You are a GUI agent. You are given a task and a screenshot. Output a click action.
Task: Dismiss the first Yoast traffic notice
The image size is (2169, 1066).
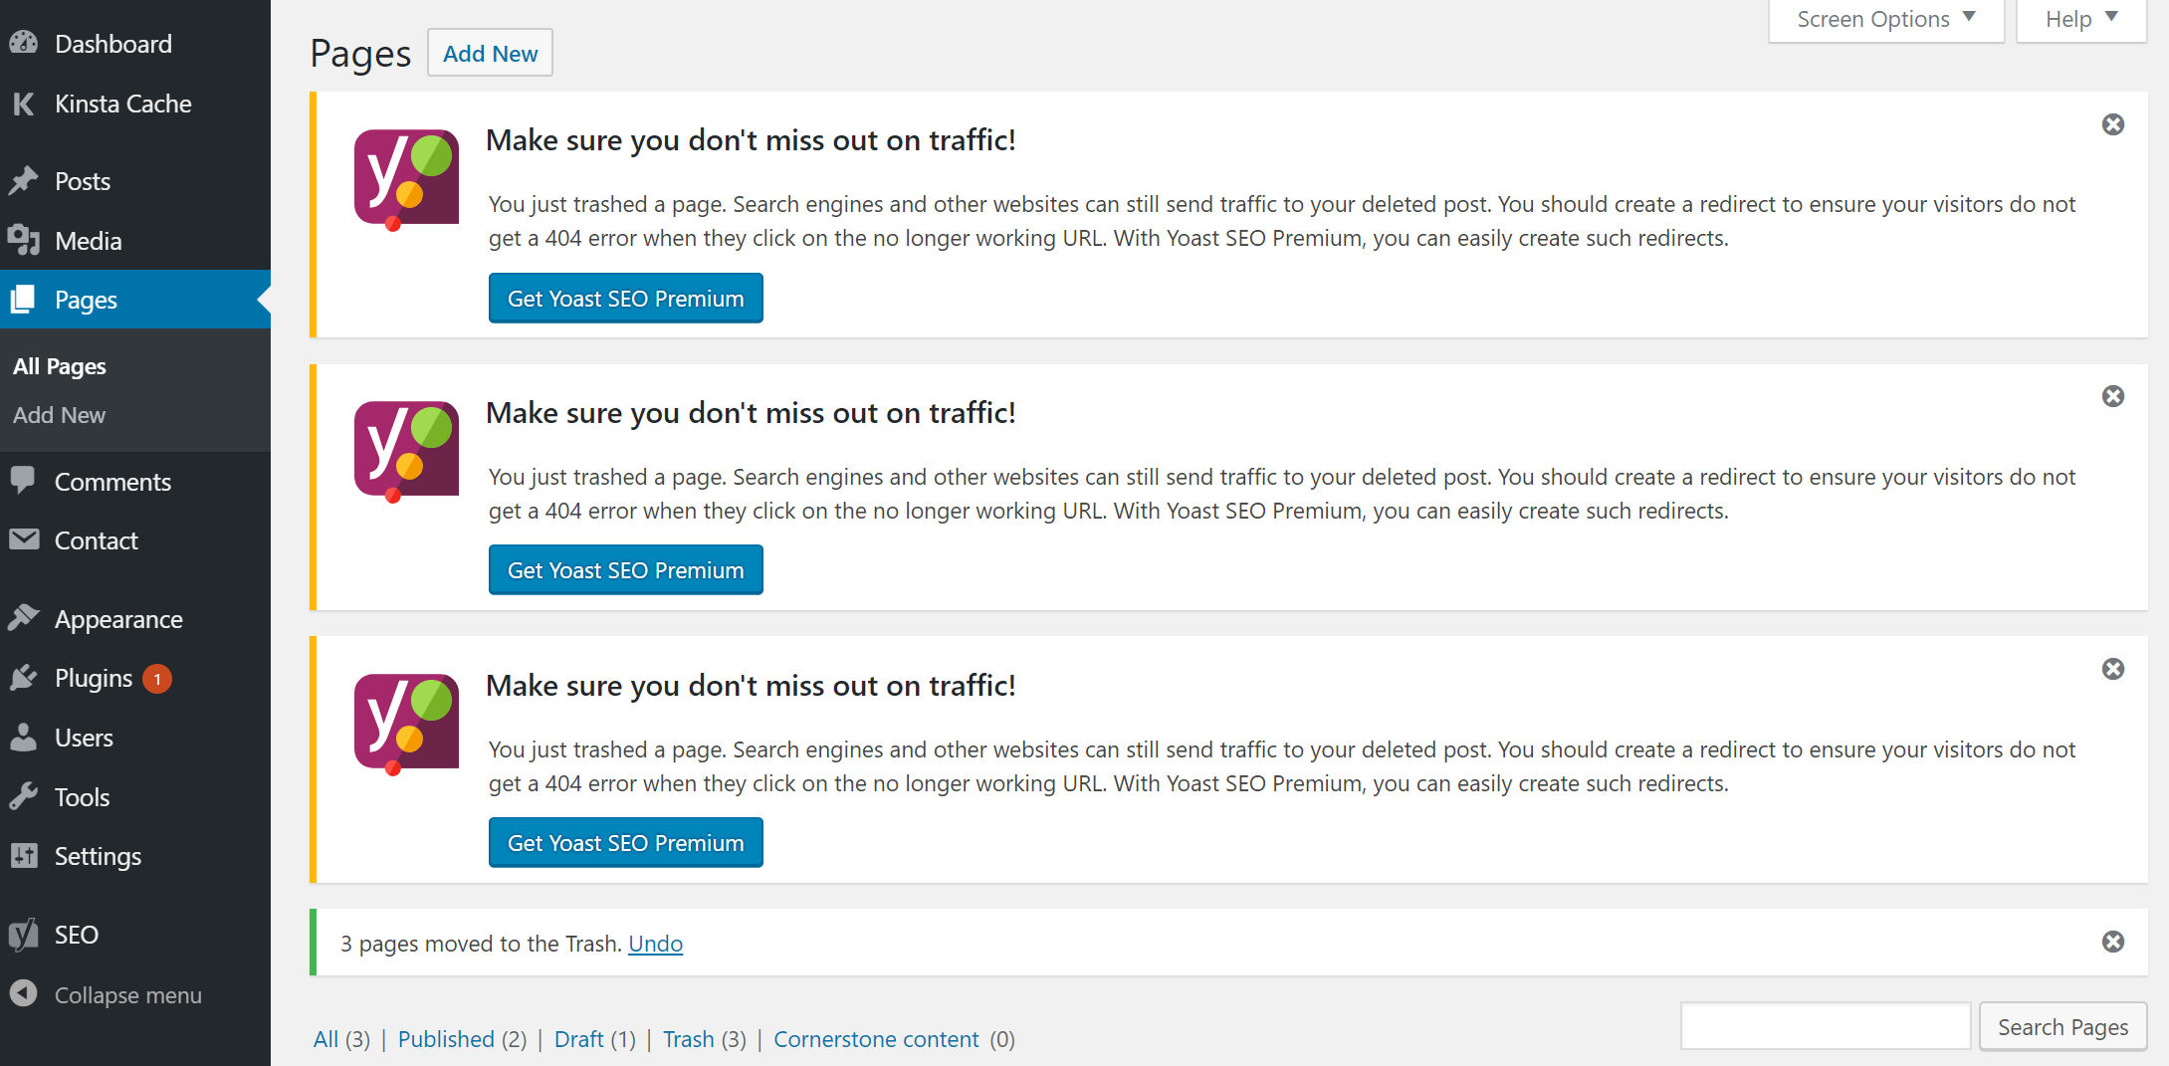point(2112,124)
